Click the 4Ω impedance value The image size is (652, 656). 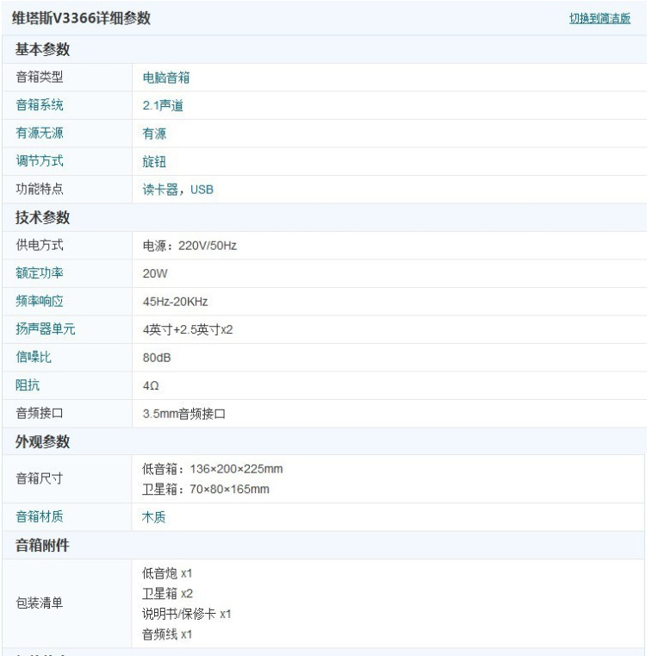(151, 386)
